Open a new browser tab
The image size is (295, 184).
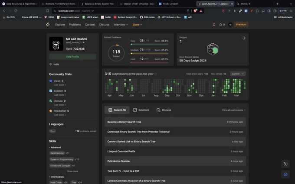277,4
